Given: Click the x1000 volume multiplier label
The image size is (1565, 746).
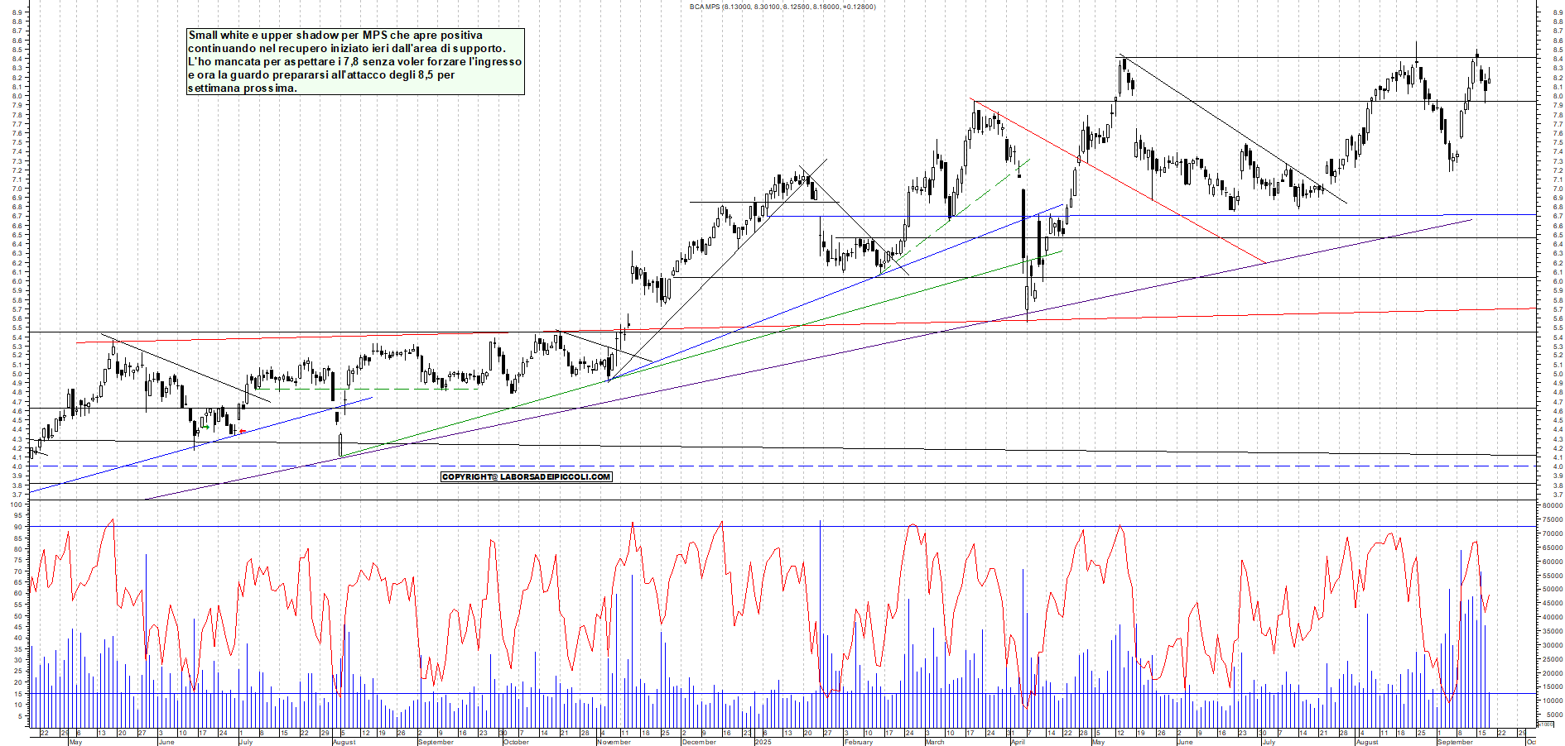Looking at the screenshot, I should click(x=1545, y=724).
